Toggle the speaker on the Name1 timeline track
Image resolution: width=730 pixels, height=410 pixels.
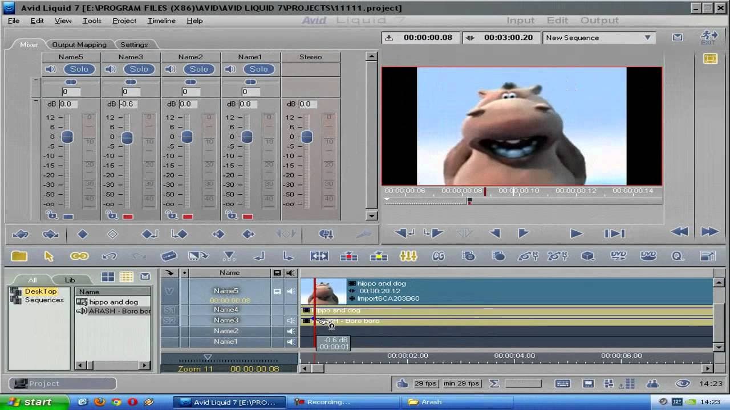[291, 342]
